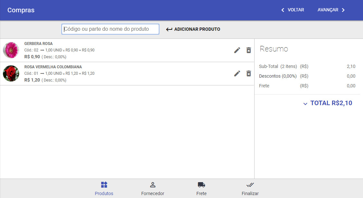Screen dimensions: 363x198
Task: Click the Produtos icon in bottom navigation
Action: [x=104, y=185]
